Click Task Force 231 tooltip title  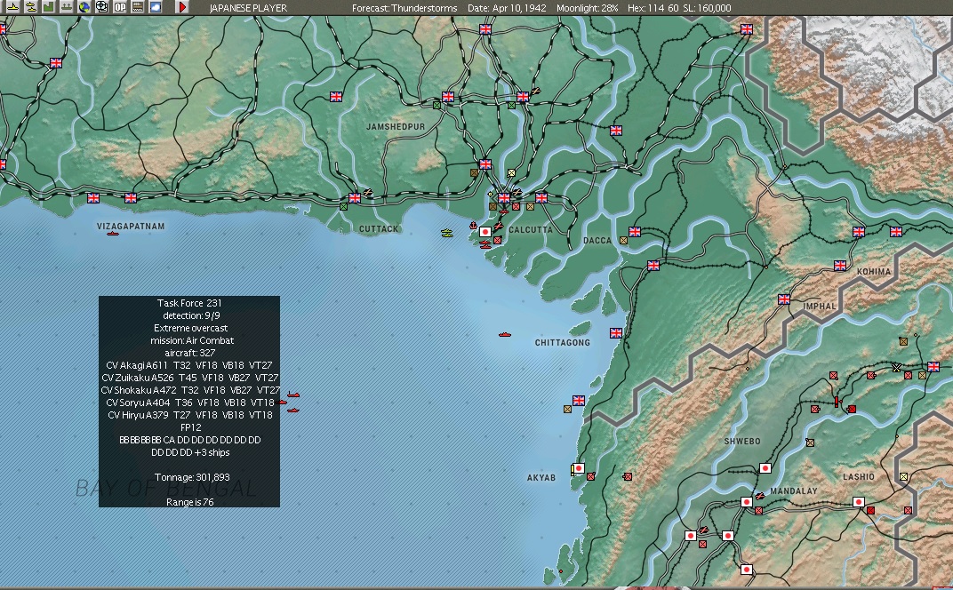coord(189,303)
